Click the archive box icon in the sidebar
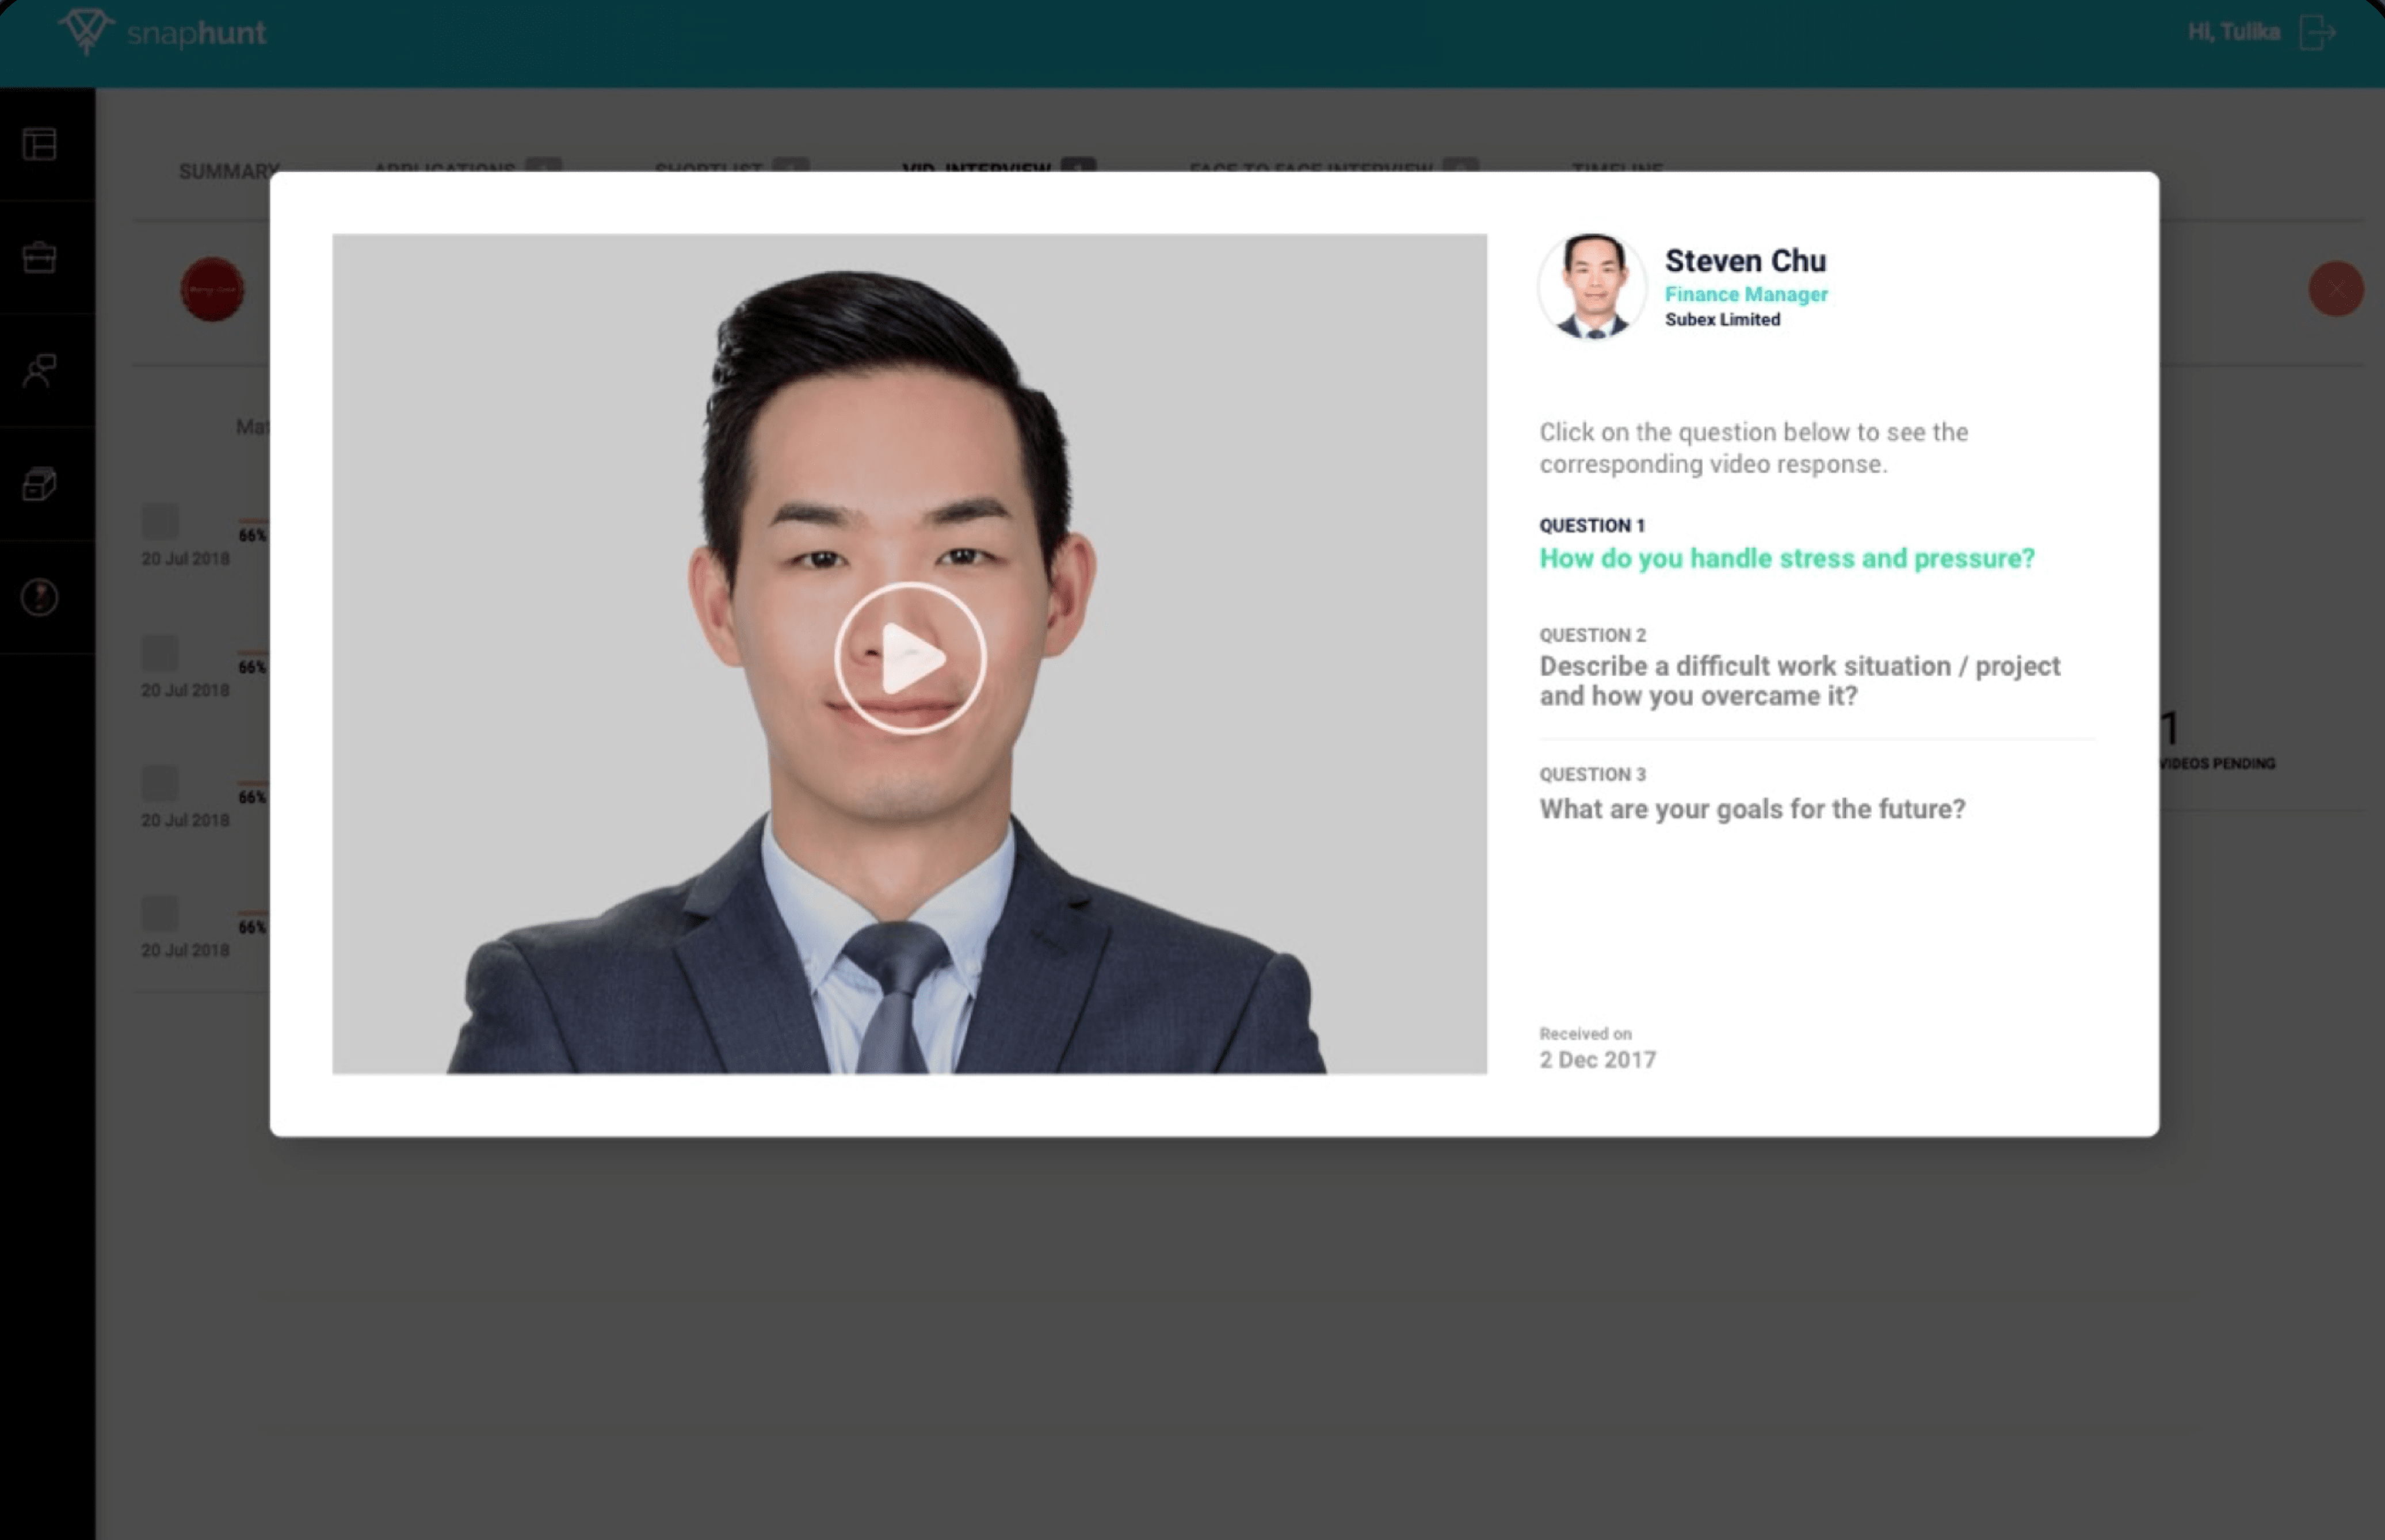 click(x=39, y=485)
